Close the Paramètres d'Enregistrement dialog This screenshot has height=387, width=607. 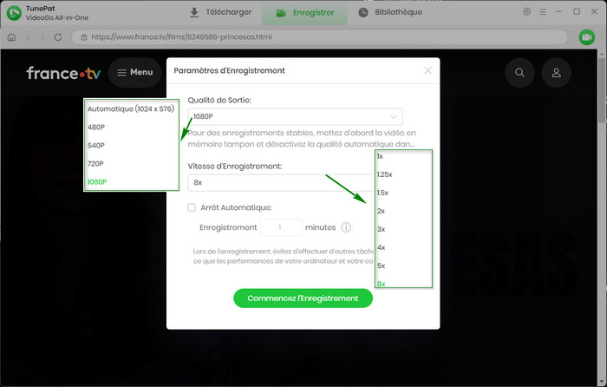pos(428,70)
